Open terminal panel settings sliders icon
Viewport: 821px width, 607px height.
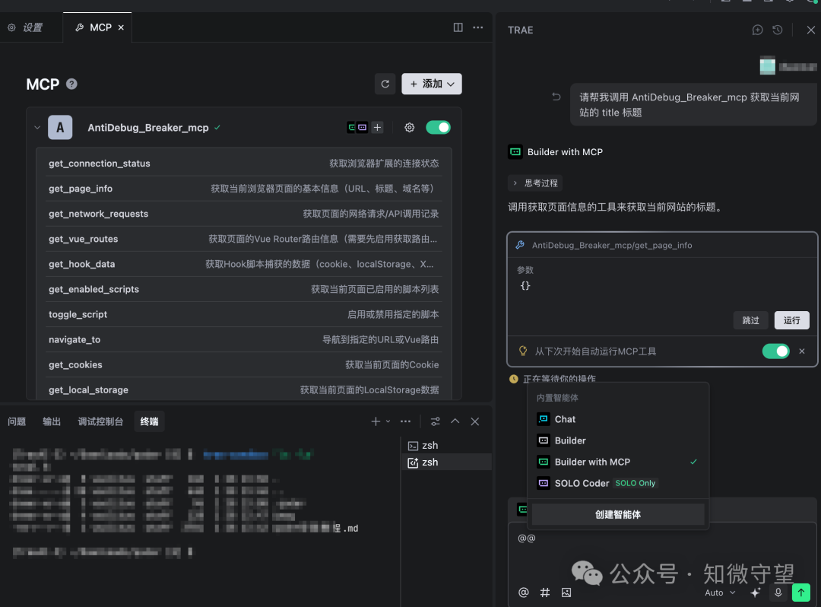coord(435,421)
